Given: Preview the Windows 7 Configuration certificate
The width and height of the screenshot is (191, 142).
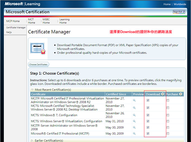Looking at the screenshot, I should point(134,115).
